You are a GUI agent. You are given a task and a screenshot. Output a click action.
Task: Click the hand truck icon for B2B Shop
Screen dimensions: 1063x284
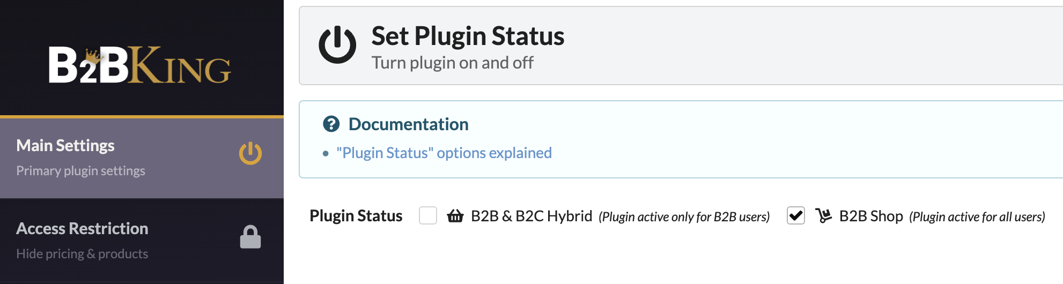823,216
